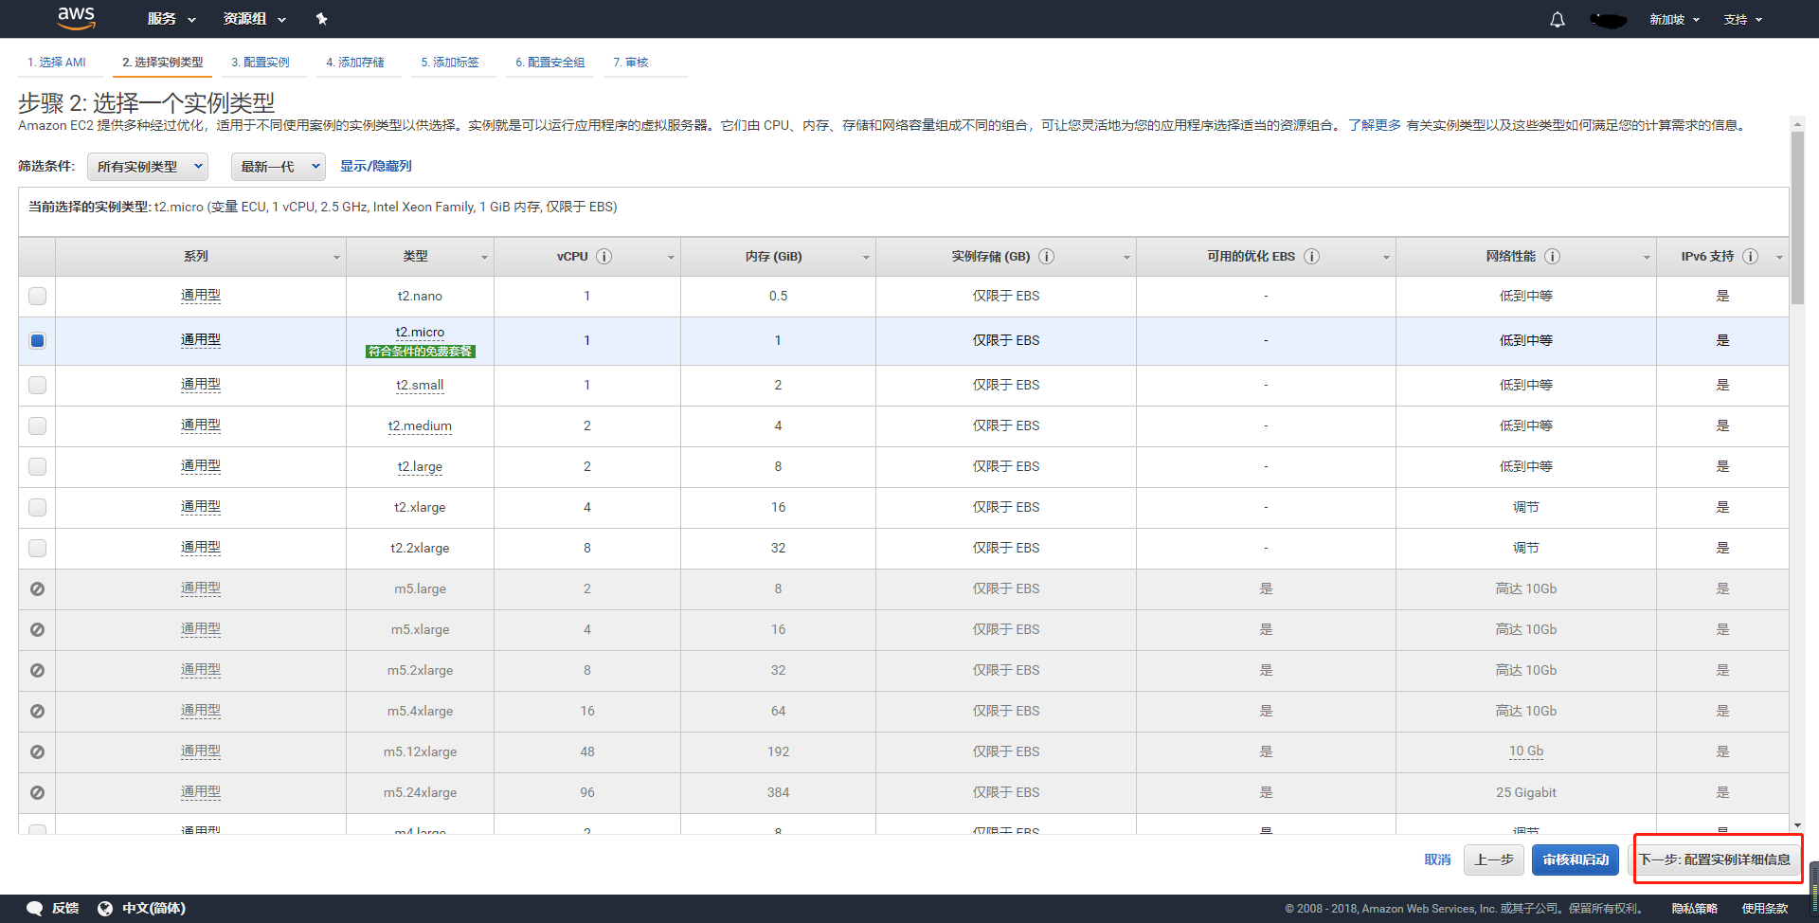Toggle the t2.micro instance checkbox
Screen dimensions: 1819x923
(x=37, y=341)
